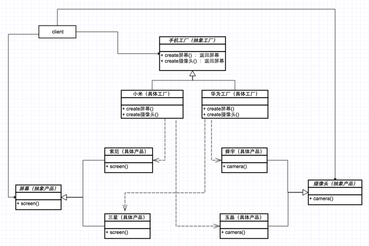Select screen() in the 屏幕 abstract class

click(x=28, y=204)
